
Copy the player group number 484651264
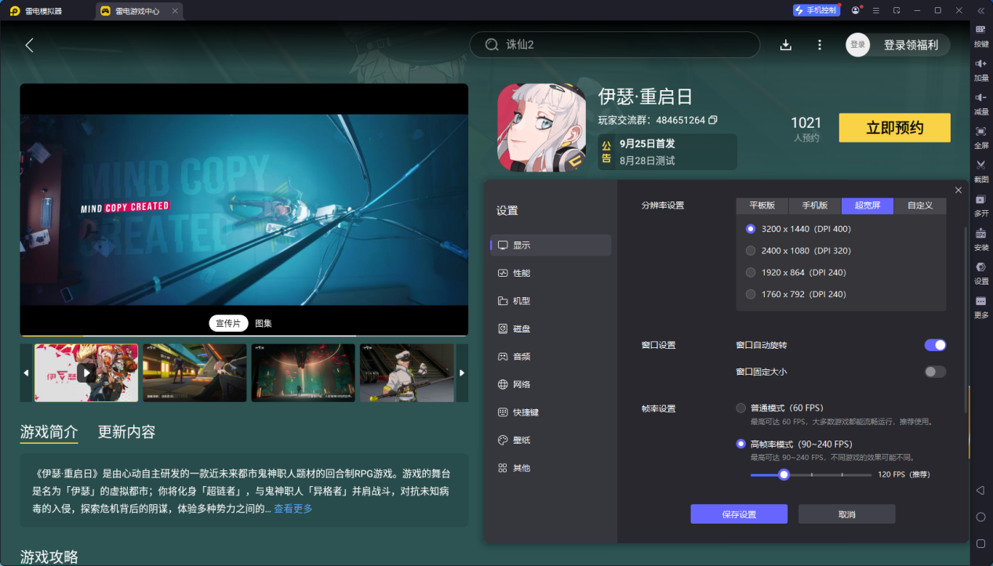click(x=713, y=120)
